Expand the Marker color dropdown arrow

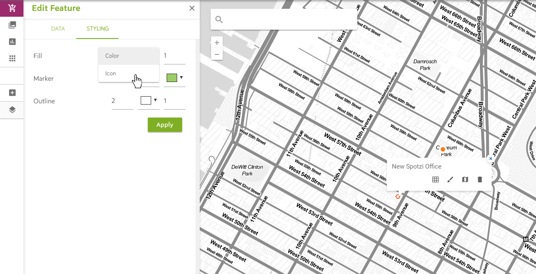[x=181, y=77]
